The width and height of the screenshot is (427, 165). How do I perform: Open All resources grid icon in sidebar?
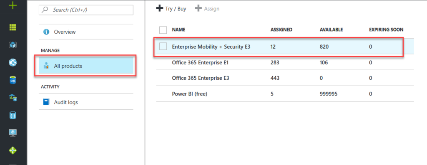coord(13,27)
